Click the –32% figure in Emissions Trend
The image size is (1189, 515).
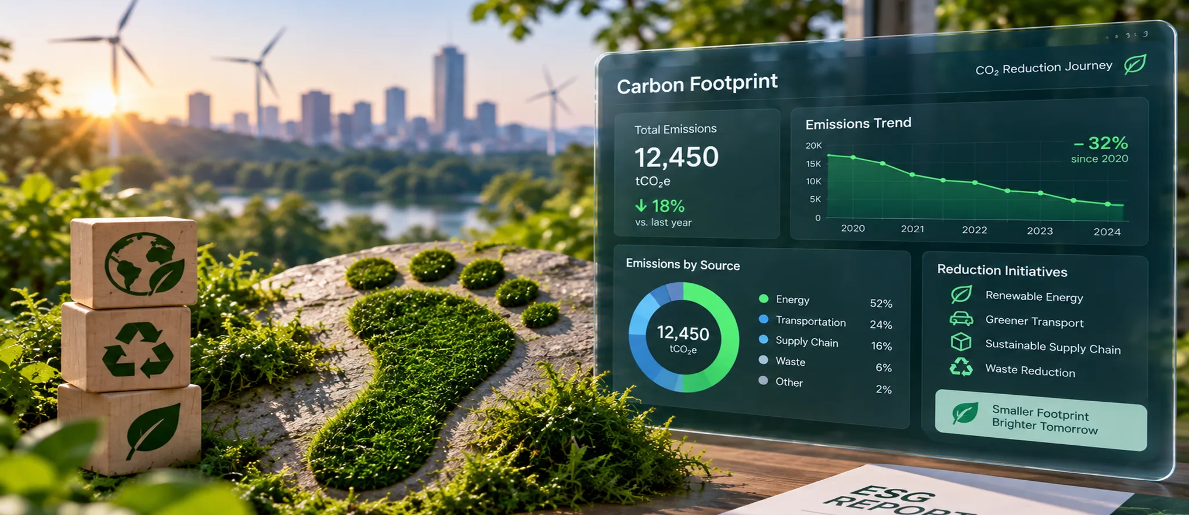point(1101,143)
